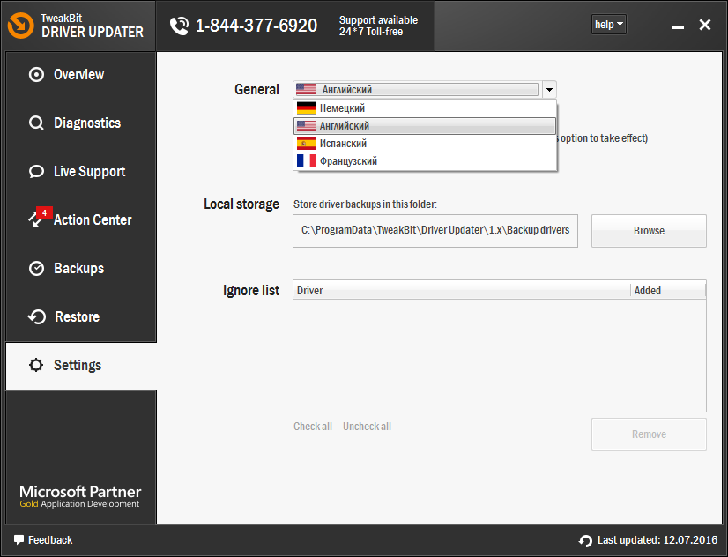Go to Diagnostics section
The image size is (728, 557).
click(81, 123)
